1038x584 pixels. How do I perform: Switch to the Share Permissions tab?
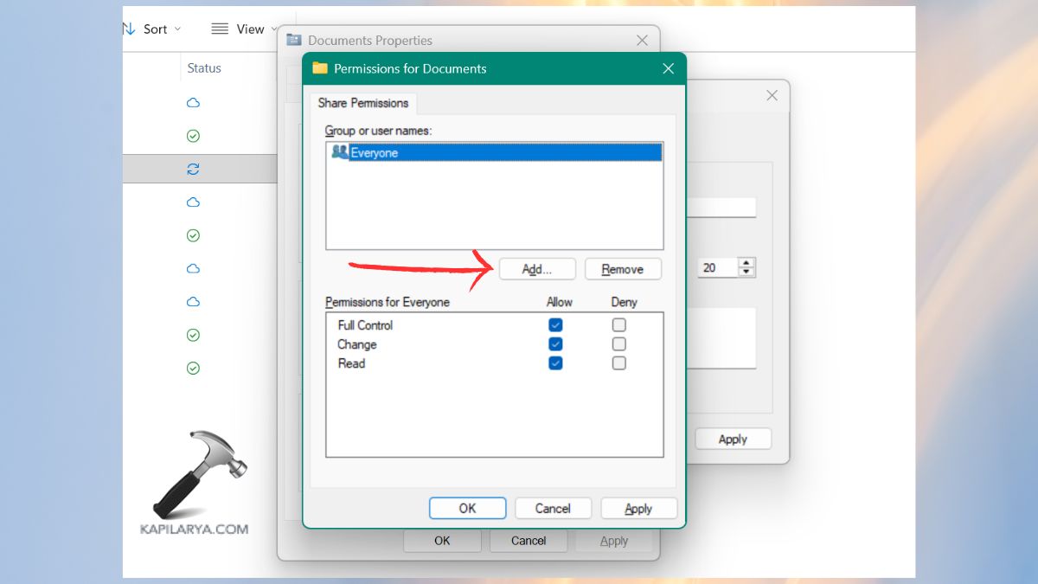tap(362, 103)
